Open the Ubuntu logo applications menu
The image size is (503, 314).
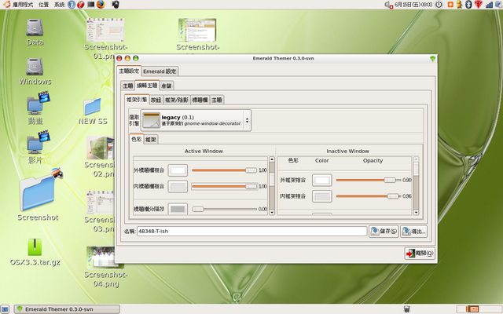point(6,5)
